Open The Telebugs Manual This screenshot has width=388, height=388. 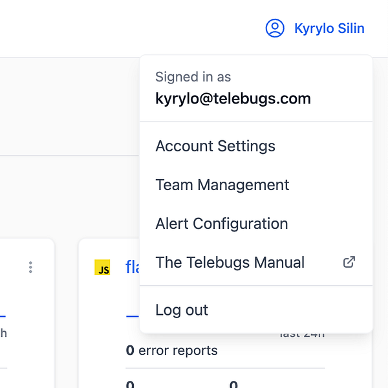pos(256,263)
